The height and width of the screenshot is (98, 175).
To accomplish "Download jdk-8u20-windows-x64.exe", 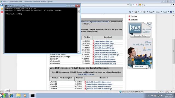I will (105, 64).
